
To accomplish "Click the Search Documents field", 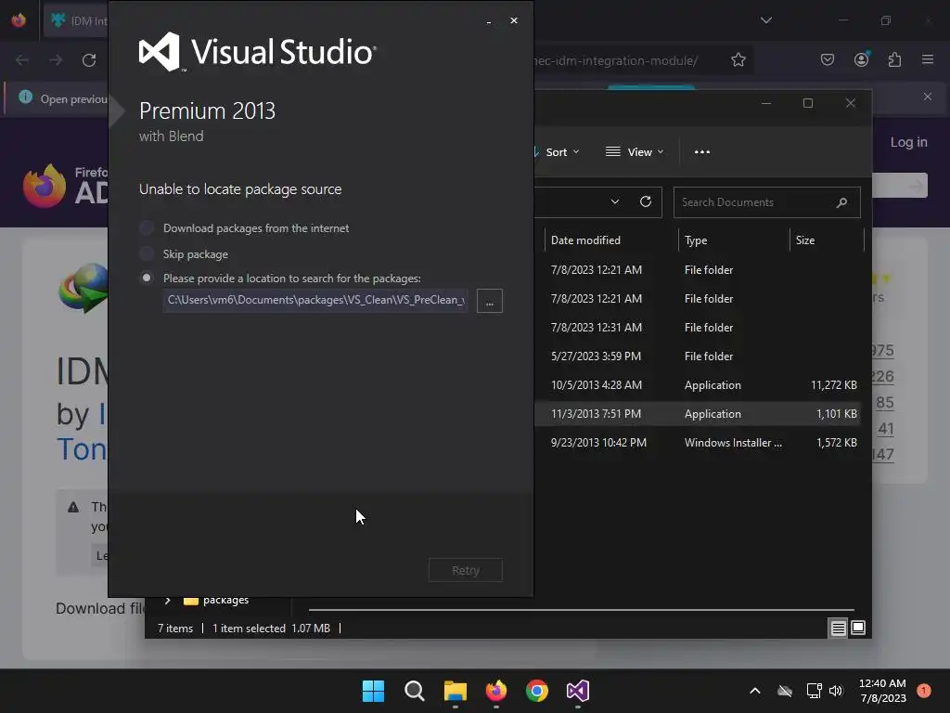I will 766,202.
